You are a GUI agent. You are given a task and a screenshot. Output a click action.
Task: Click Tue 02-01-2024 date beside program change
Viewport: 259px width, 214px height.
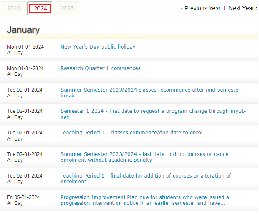click(x=25, y=111)
